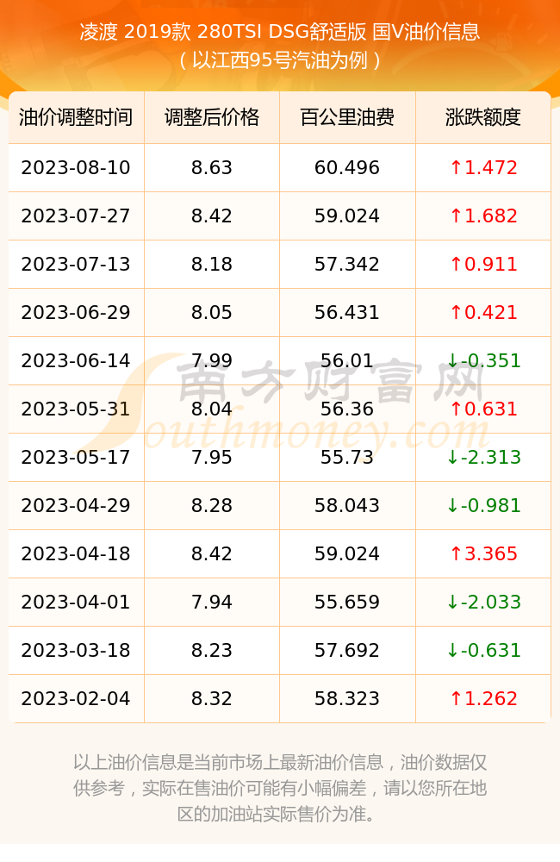Click the green down arrow beside -2.313
560x862 pixels.
[x=452, y=457]
